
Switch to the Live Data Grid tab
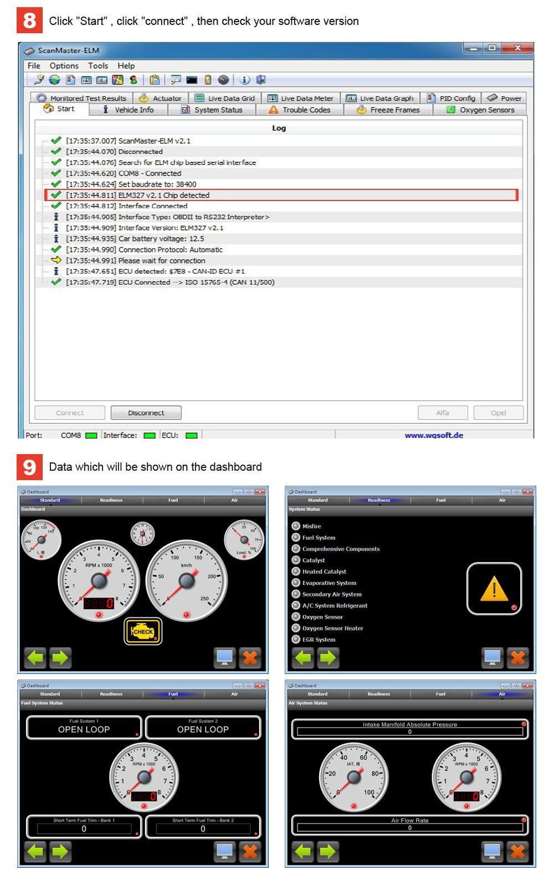[x=225, y=98]
